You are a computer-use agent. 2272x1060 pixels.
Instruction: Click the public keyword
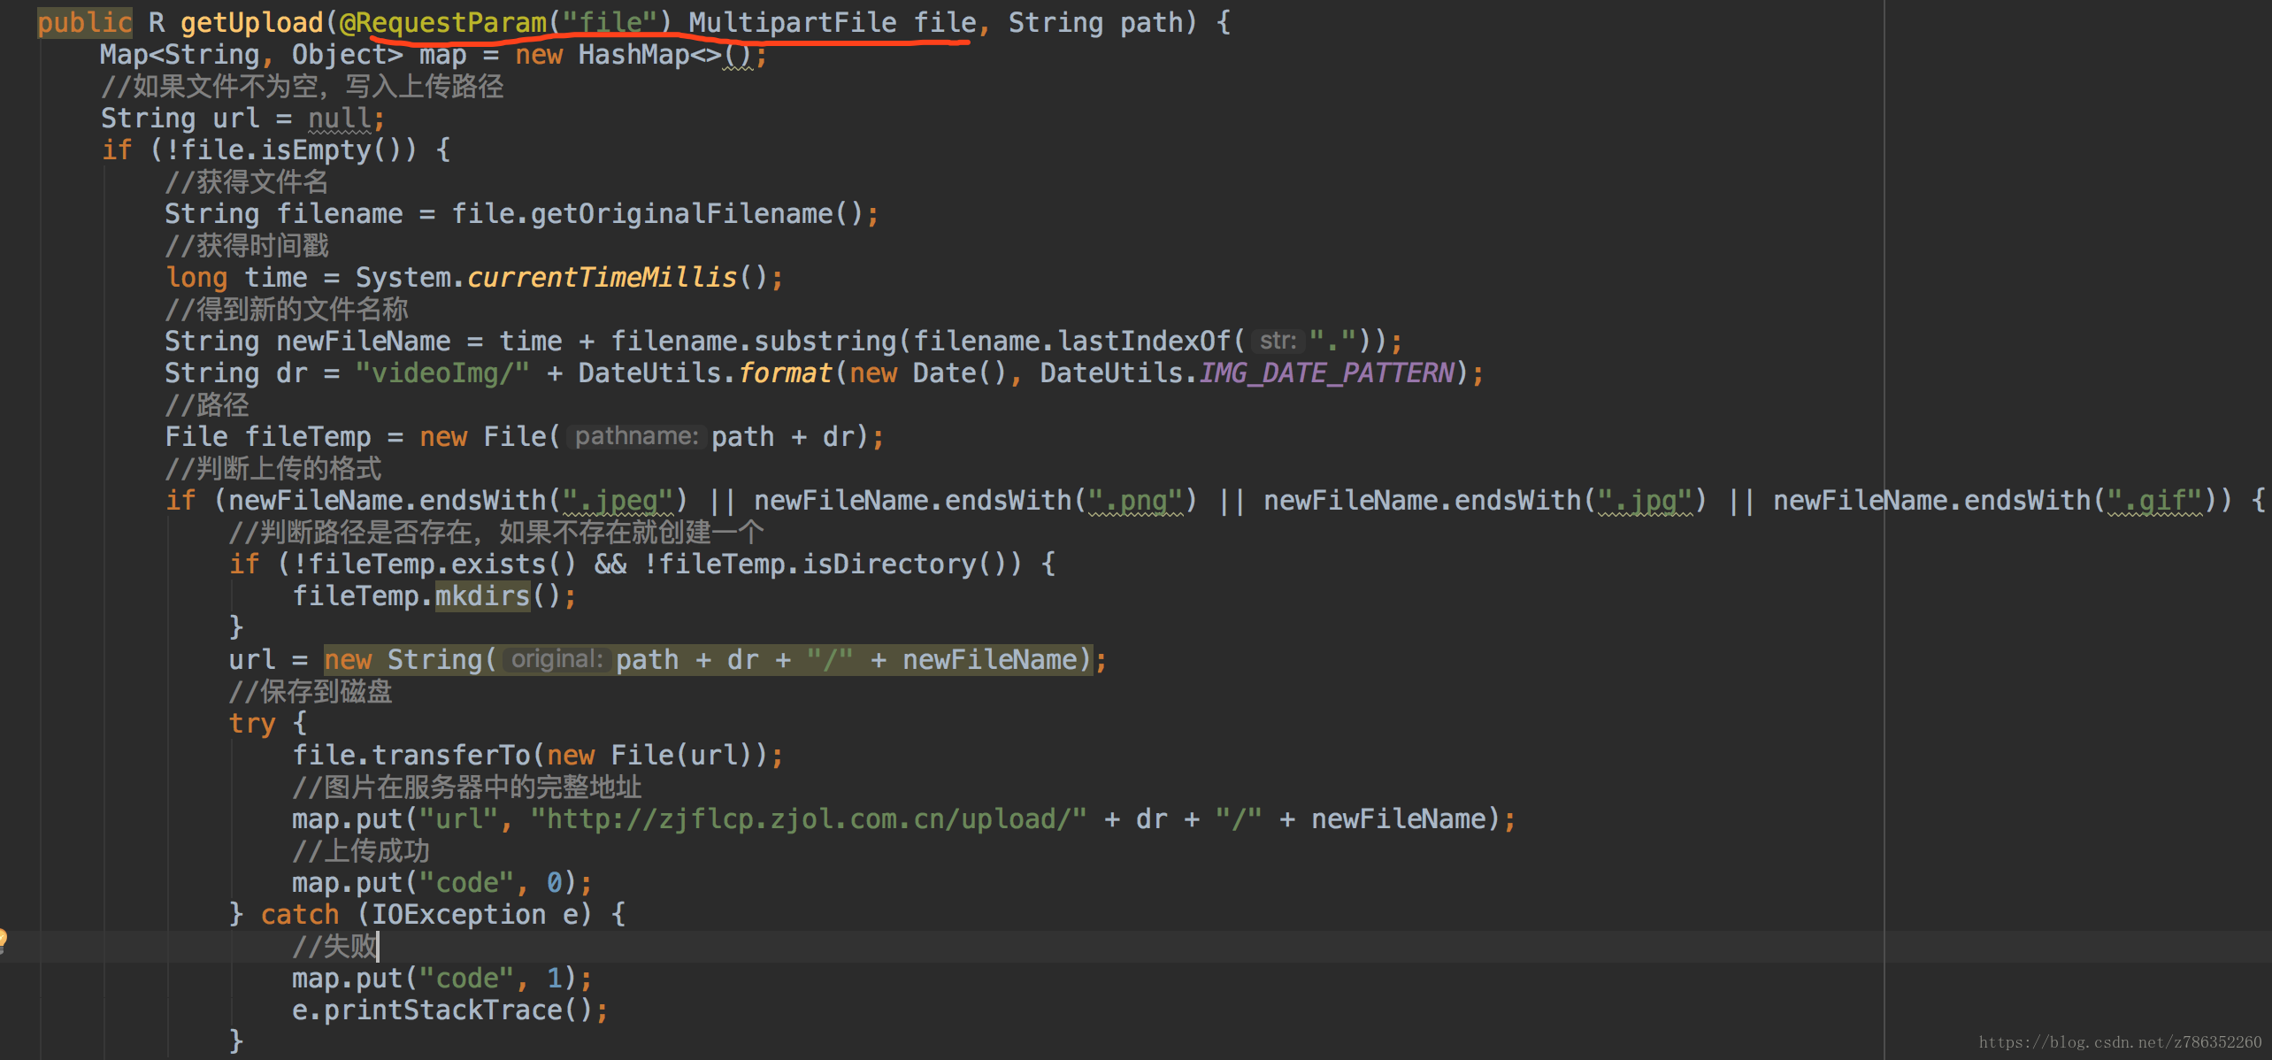pos(85,23)
